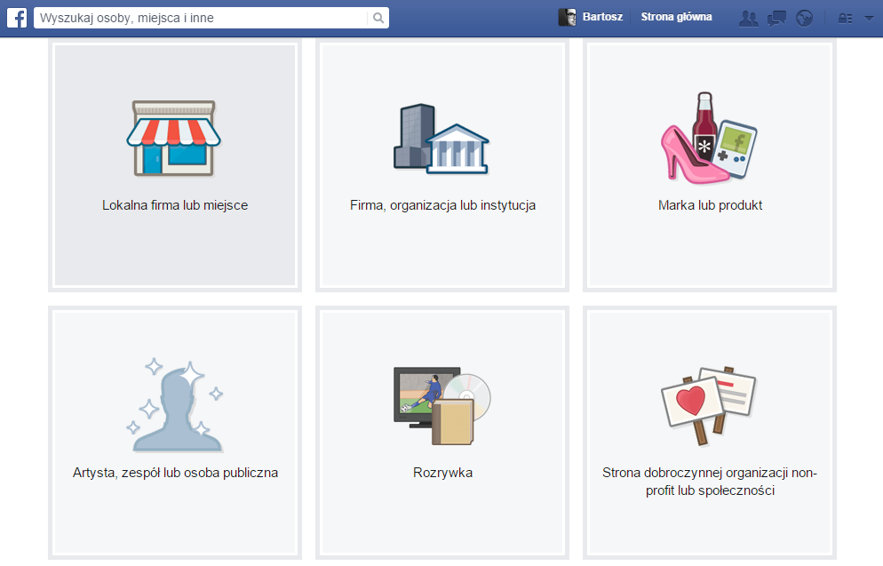
Task: Open the Bartosz profile link
Action: pos(602,17)
